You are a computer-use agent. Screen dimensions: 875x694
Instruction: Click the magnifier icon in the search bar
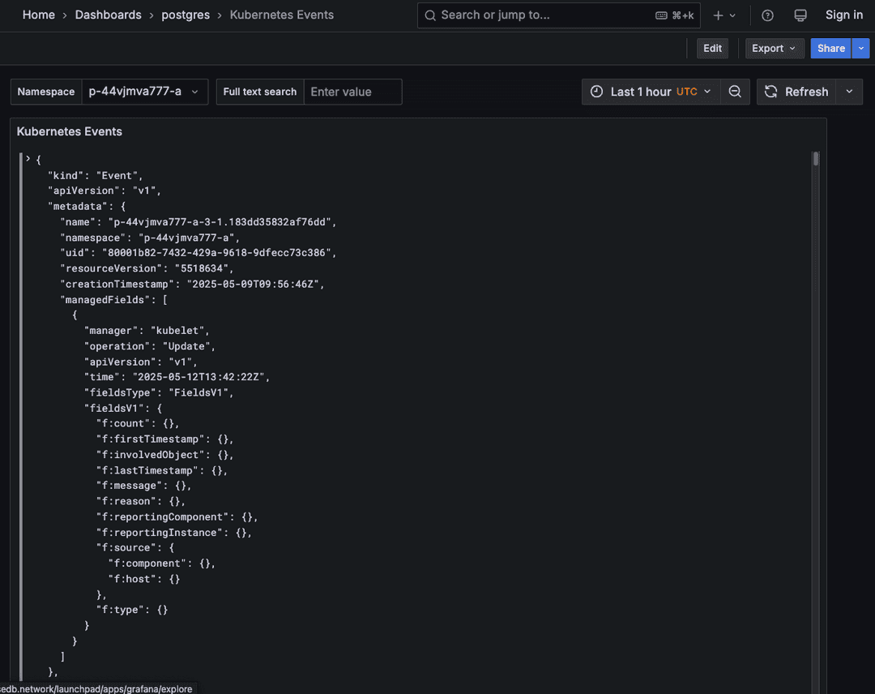point(429,15)
